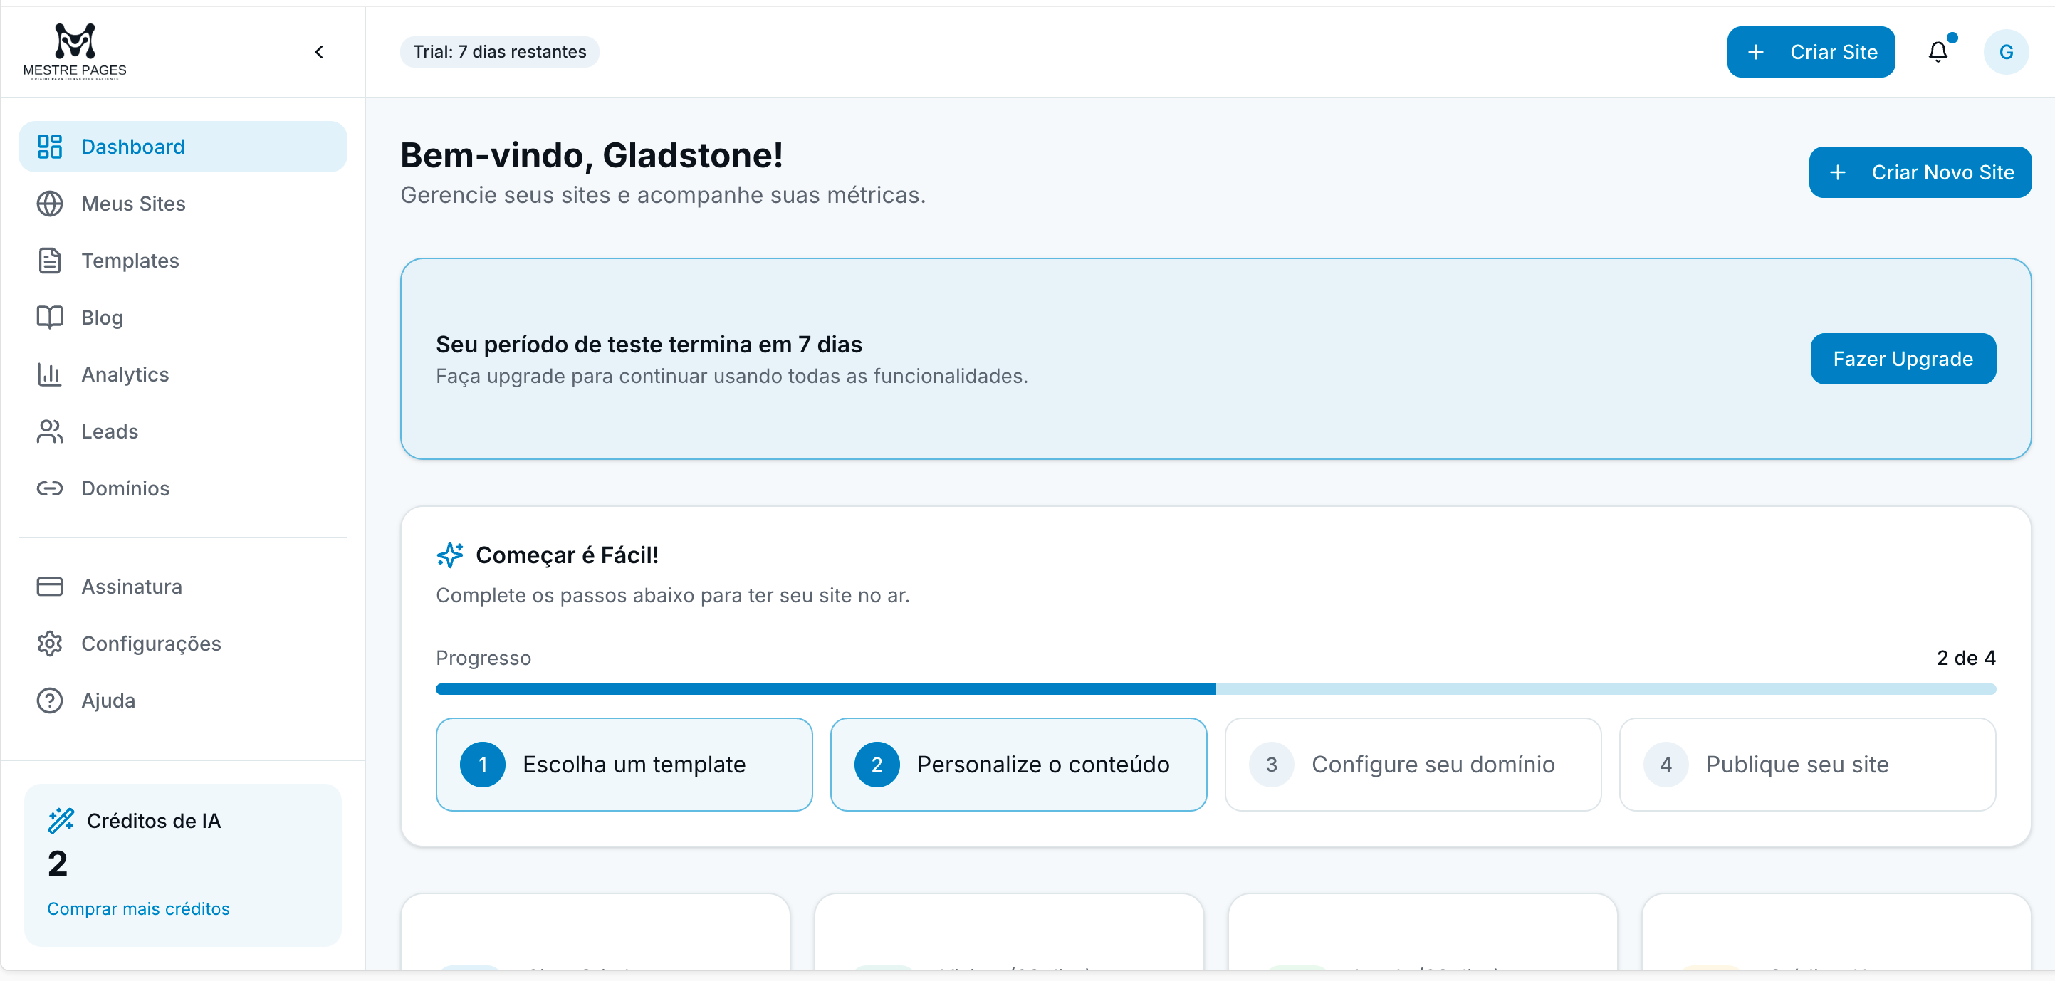The width and height of the screenshot is (2055, 981).
Task: Open the Domínios section
Action: point(125,488)
